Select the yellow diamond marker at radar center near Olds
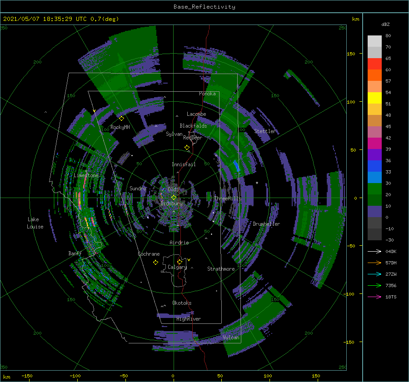The image size is (409, 382). tap(174, 198)
